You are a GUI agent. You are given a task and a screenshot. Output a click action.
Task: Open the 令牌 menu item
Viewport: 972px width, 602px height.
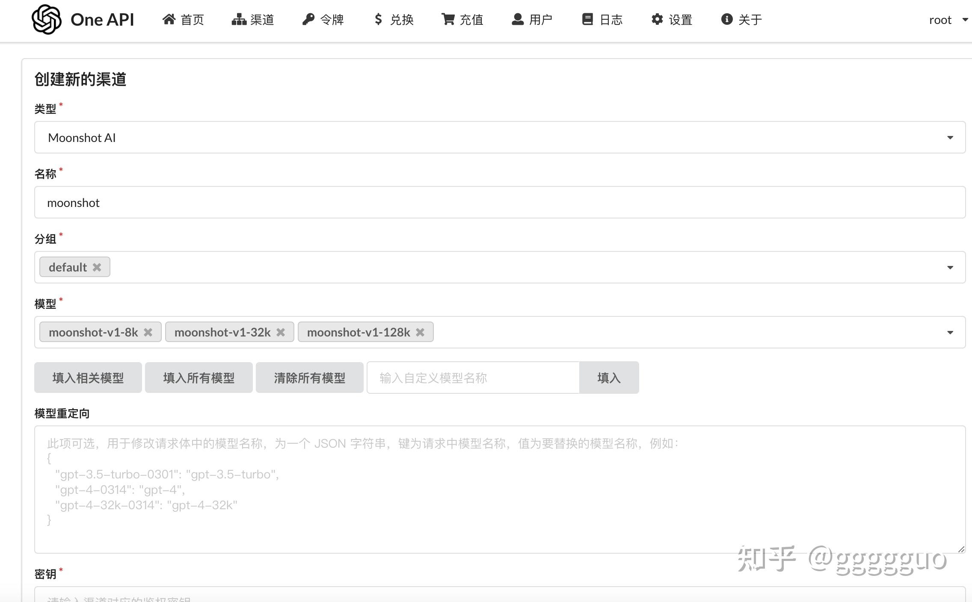(323, 19)
